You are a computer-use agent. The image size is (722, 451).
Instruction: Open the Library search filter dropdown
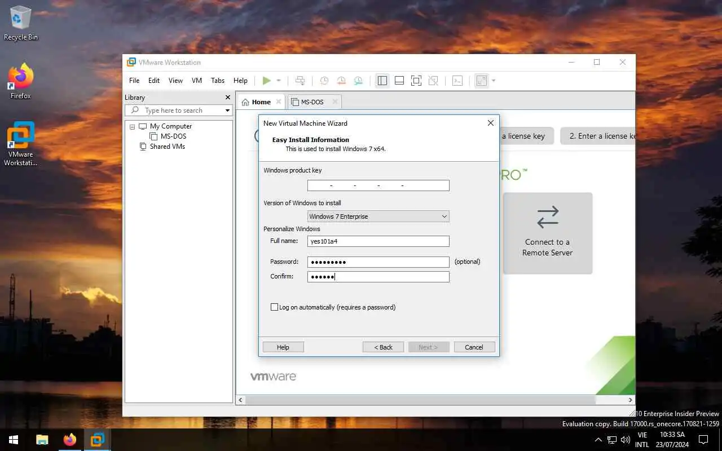pos(228,110)
